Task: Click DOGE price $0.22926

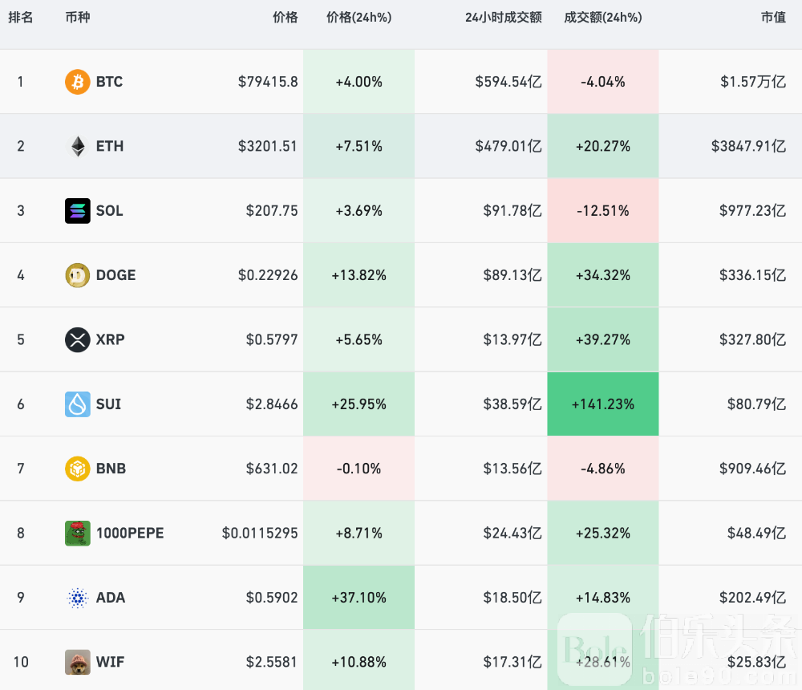Action: [268, 275]
